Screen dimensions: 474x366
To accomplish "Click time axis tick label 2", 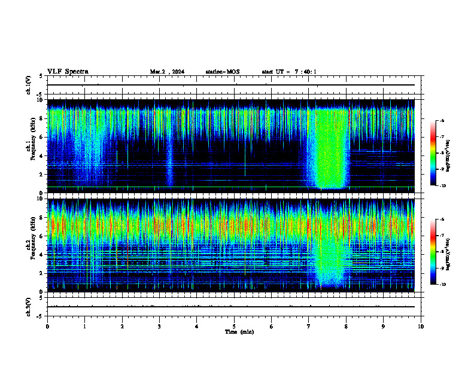I will (122, 327).
